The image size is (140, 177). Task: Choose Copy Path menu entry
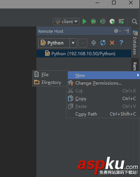point(104,114)
